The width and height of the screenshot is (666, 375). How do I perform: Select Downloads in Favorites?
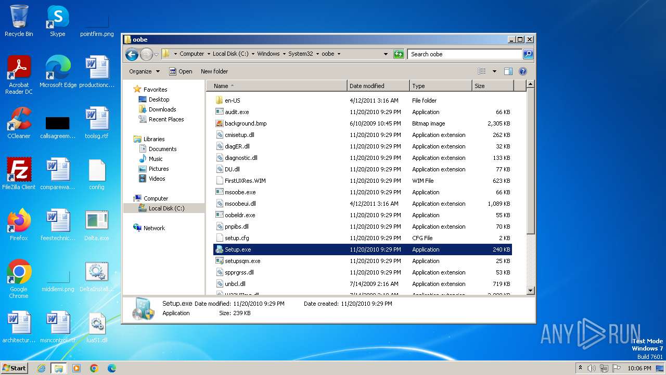click(162, 109)
